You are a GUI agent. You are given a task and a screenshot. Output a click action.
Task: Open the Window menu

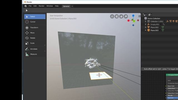click(x=50, y=6)
